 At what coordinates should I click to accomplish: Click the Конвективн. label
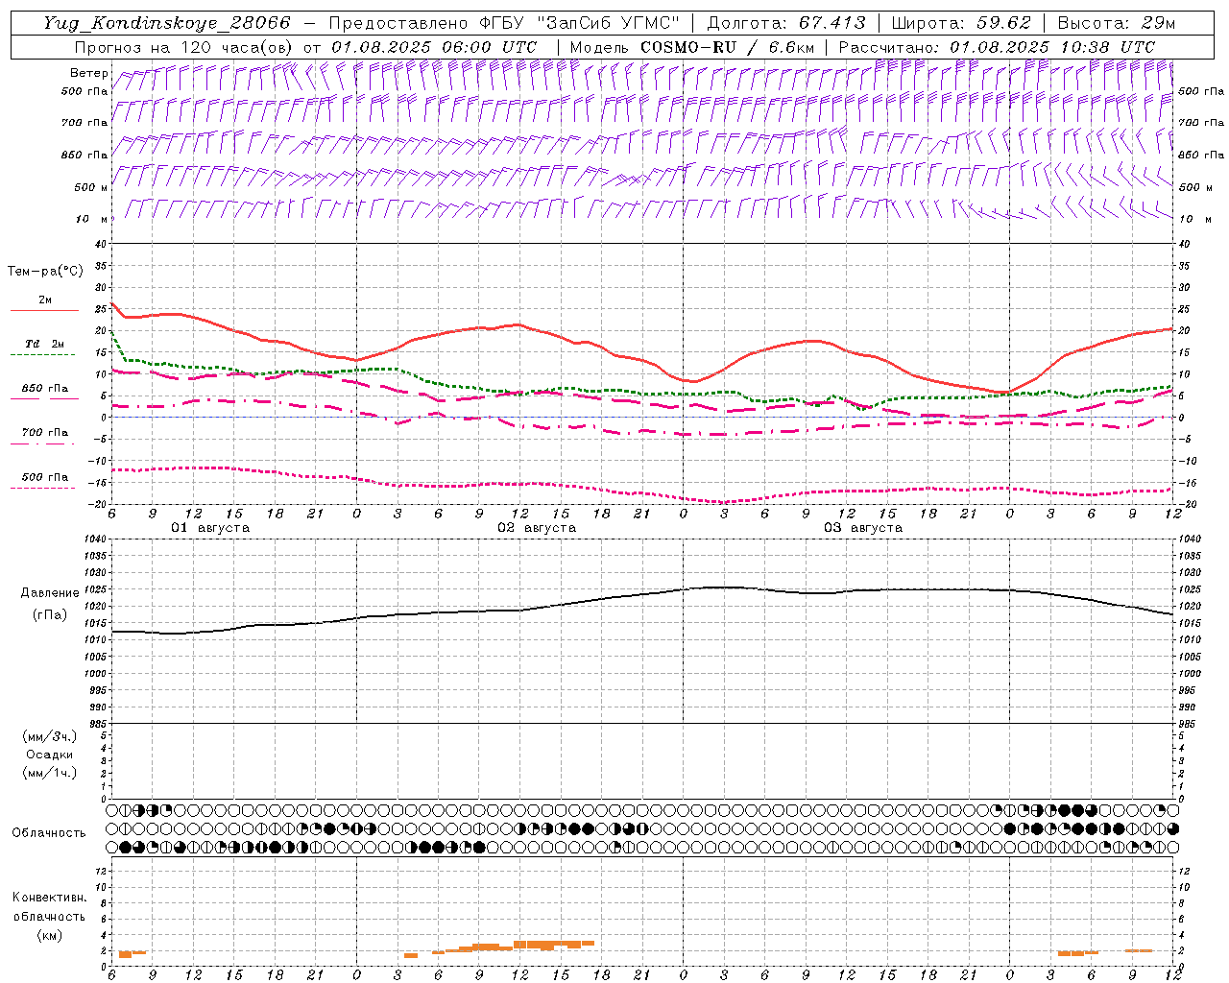pyautogui.click(x=49, y=897)
